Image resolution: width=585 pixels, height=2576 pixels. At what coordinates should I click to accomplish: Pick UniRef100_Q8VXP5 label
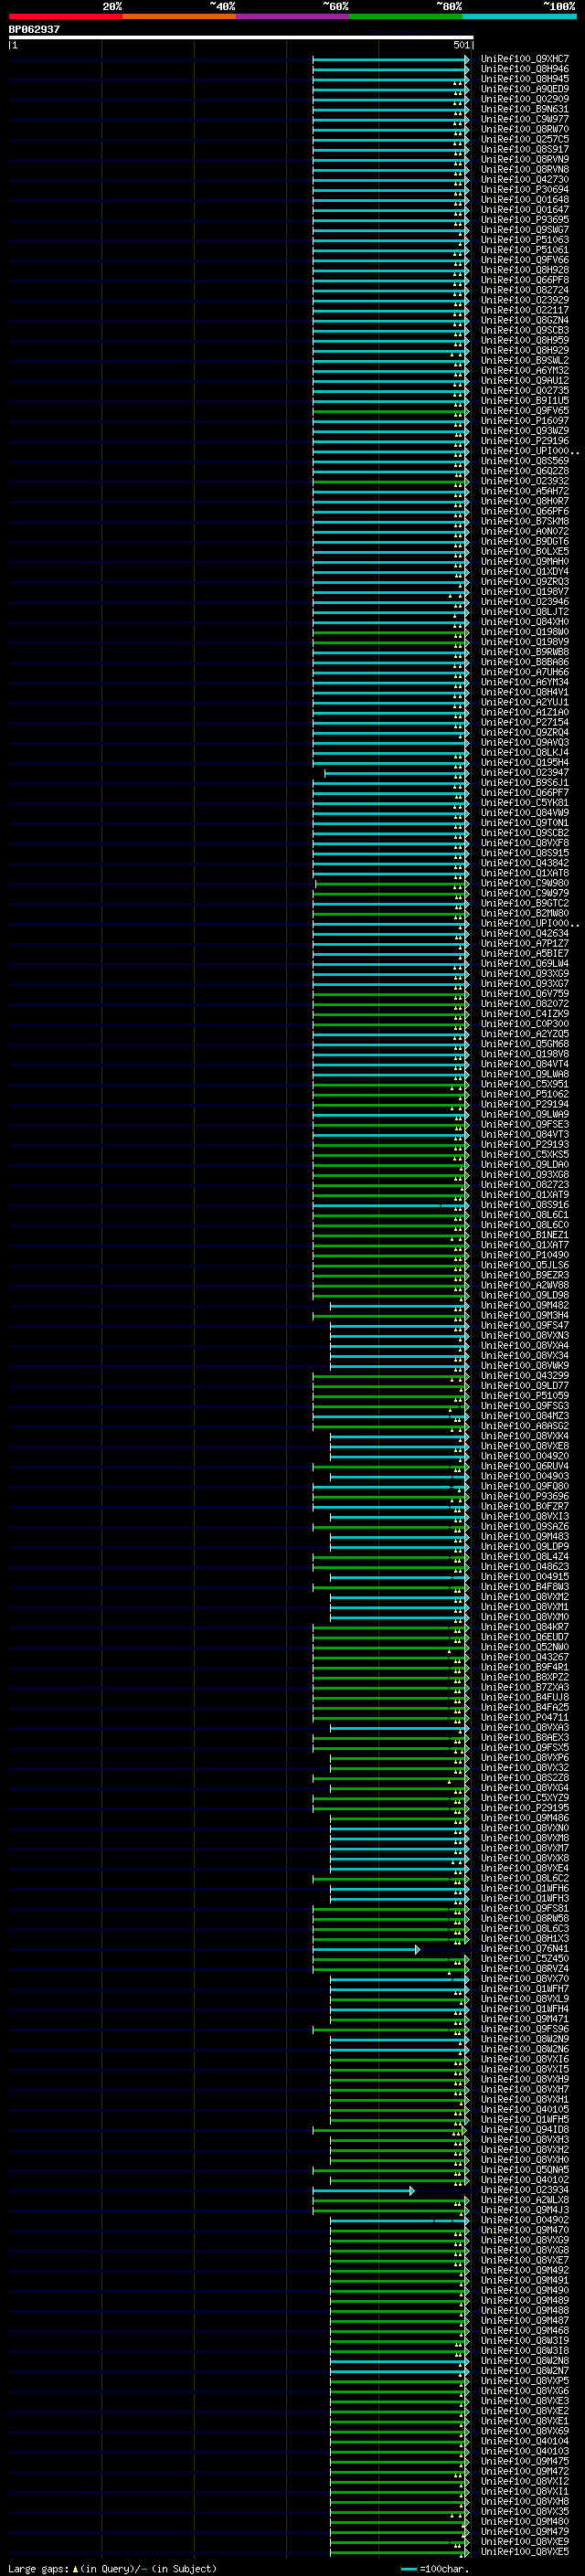[x=525, y=2381]
